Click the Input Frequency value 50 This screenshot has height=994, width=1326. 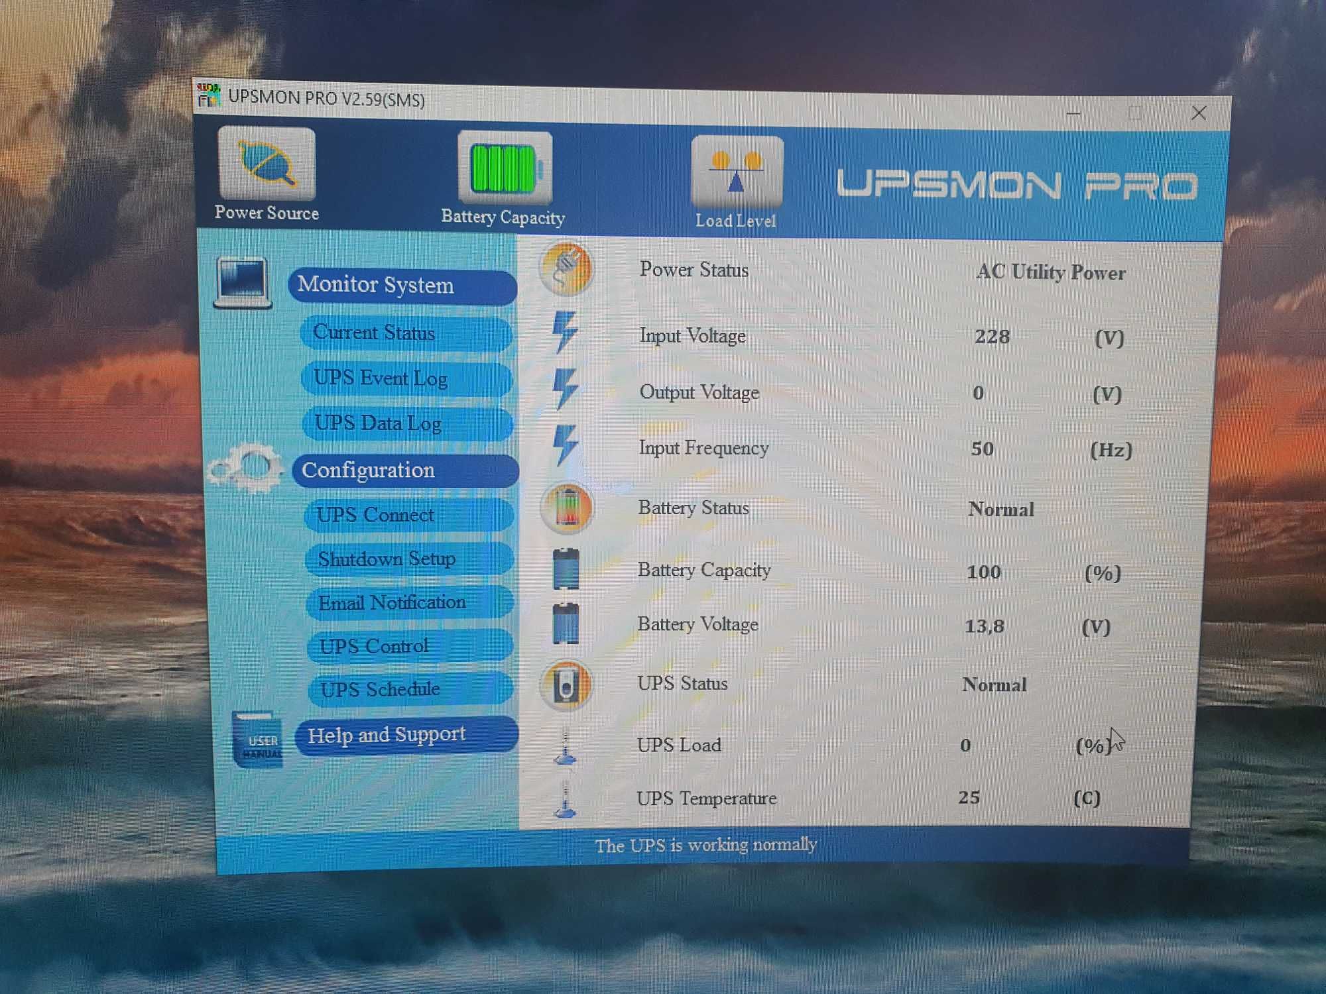(982, 449)
